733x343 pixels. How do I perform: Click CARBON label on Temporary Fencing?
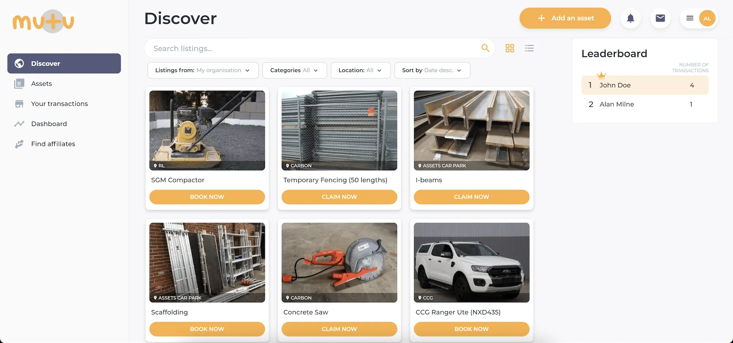tap(301, 166)
